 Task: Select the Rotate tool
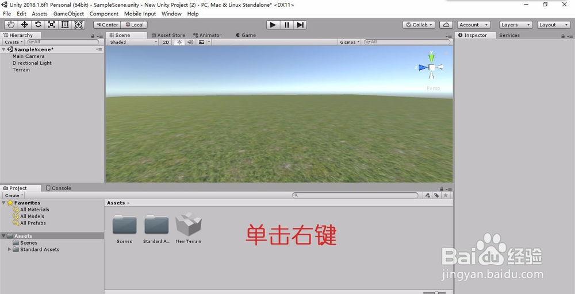coord(38,25)
